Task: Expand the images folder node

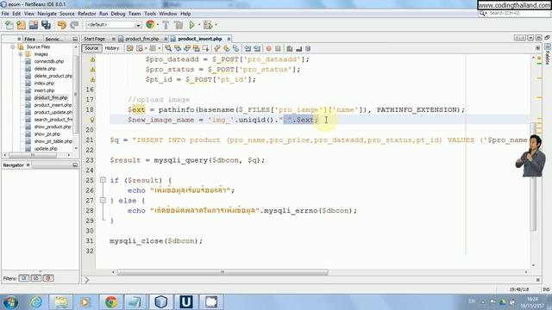Action: click(21, 54)
